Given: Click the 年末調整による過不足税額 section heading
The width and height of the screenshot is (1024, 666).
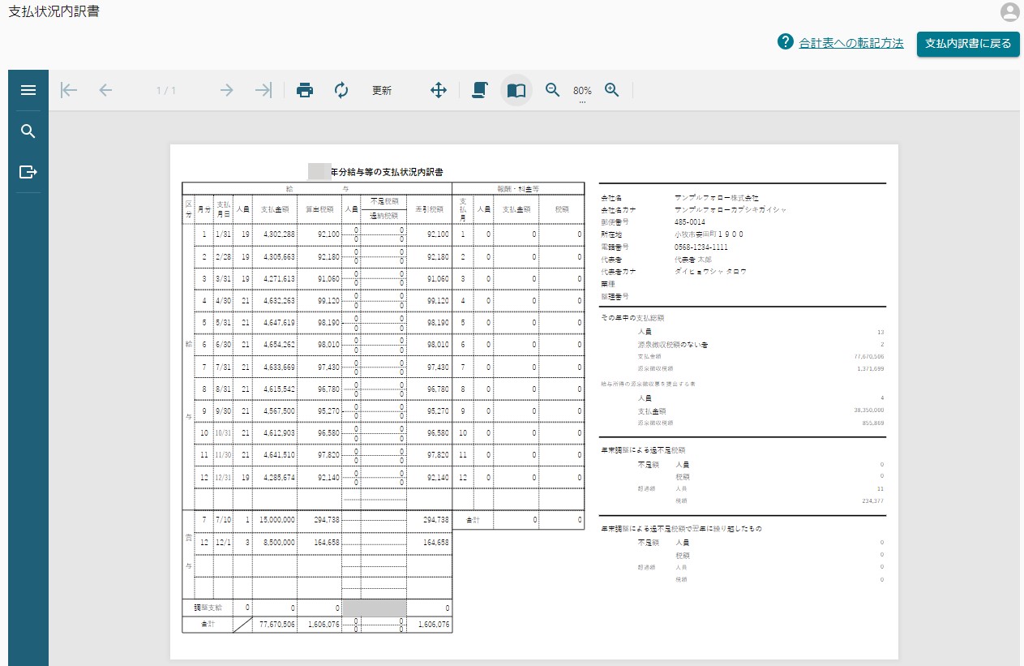Looking at the screenshot, I should pyautogui.click(x=643, y=449).
